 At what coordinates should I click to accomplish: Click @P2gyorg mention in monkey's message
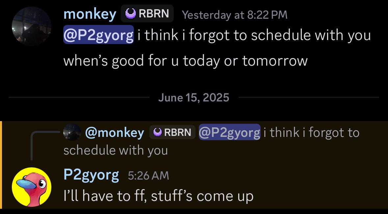tap(98, 34)
